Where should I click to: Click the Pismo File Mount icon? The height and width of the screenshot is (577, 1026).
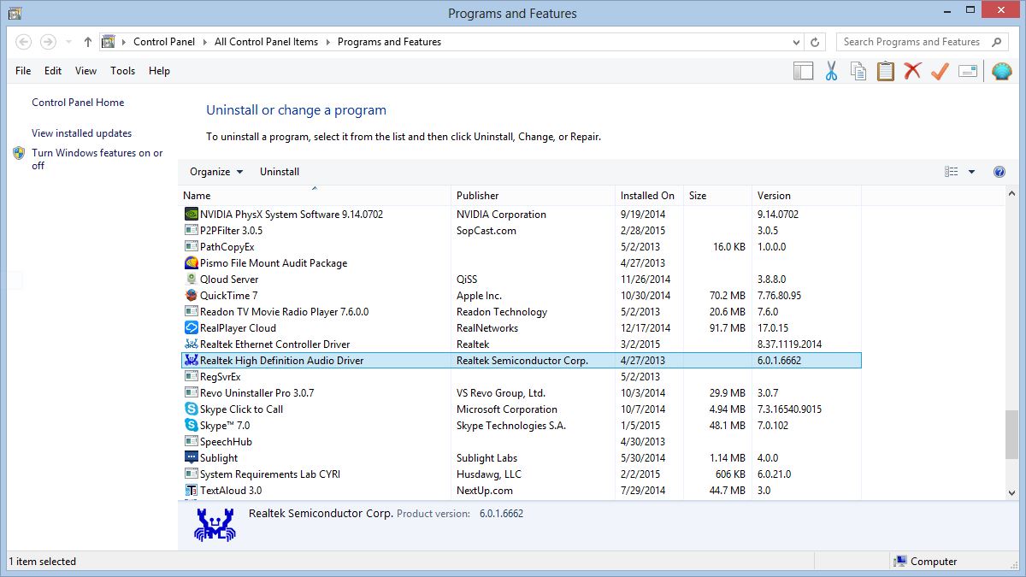[192, 263]
